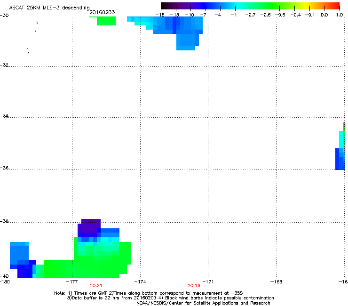Select the 20160203 date label

coord(102,12)
